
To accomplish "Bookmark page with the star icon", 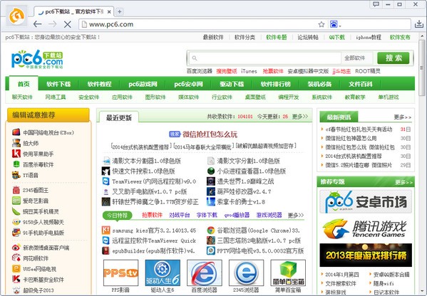I will tap(321, 24).
